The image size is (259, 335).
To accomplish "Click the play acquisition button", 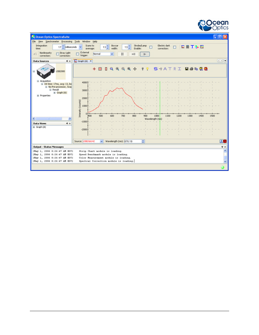I will tap(145, 54).
